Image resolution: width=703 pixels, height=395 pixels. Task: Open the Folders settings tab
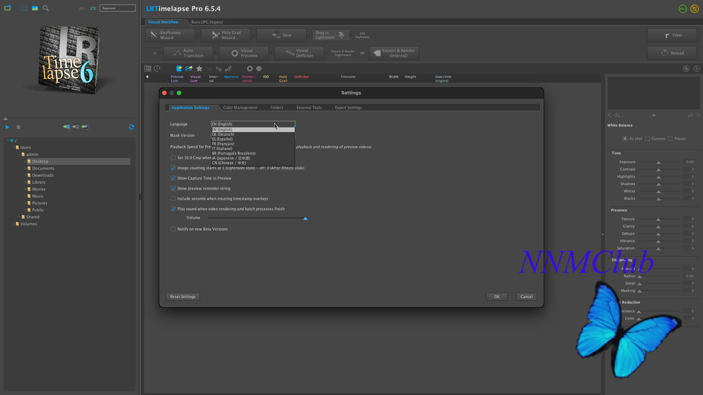click(x=277, y=108)
